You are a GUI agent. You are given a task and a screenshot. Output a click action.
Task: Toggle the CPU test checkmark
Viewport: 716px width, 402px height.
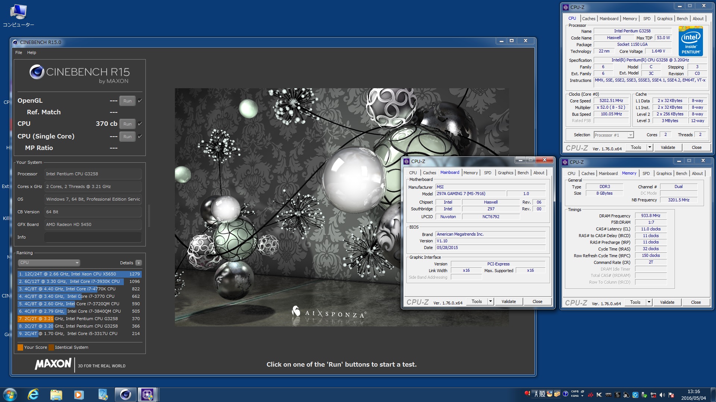tap(140, 124)
